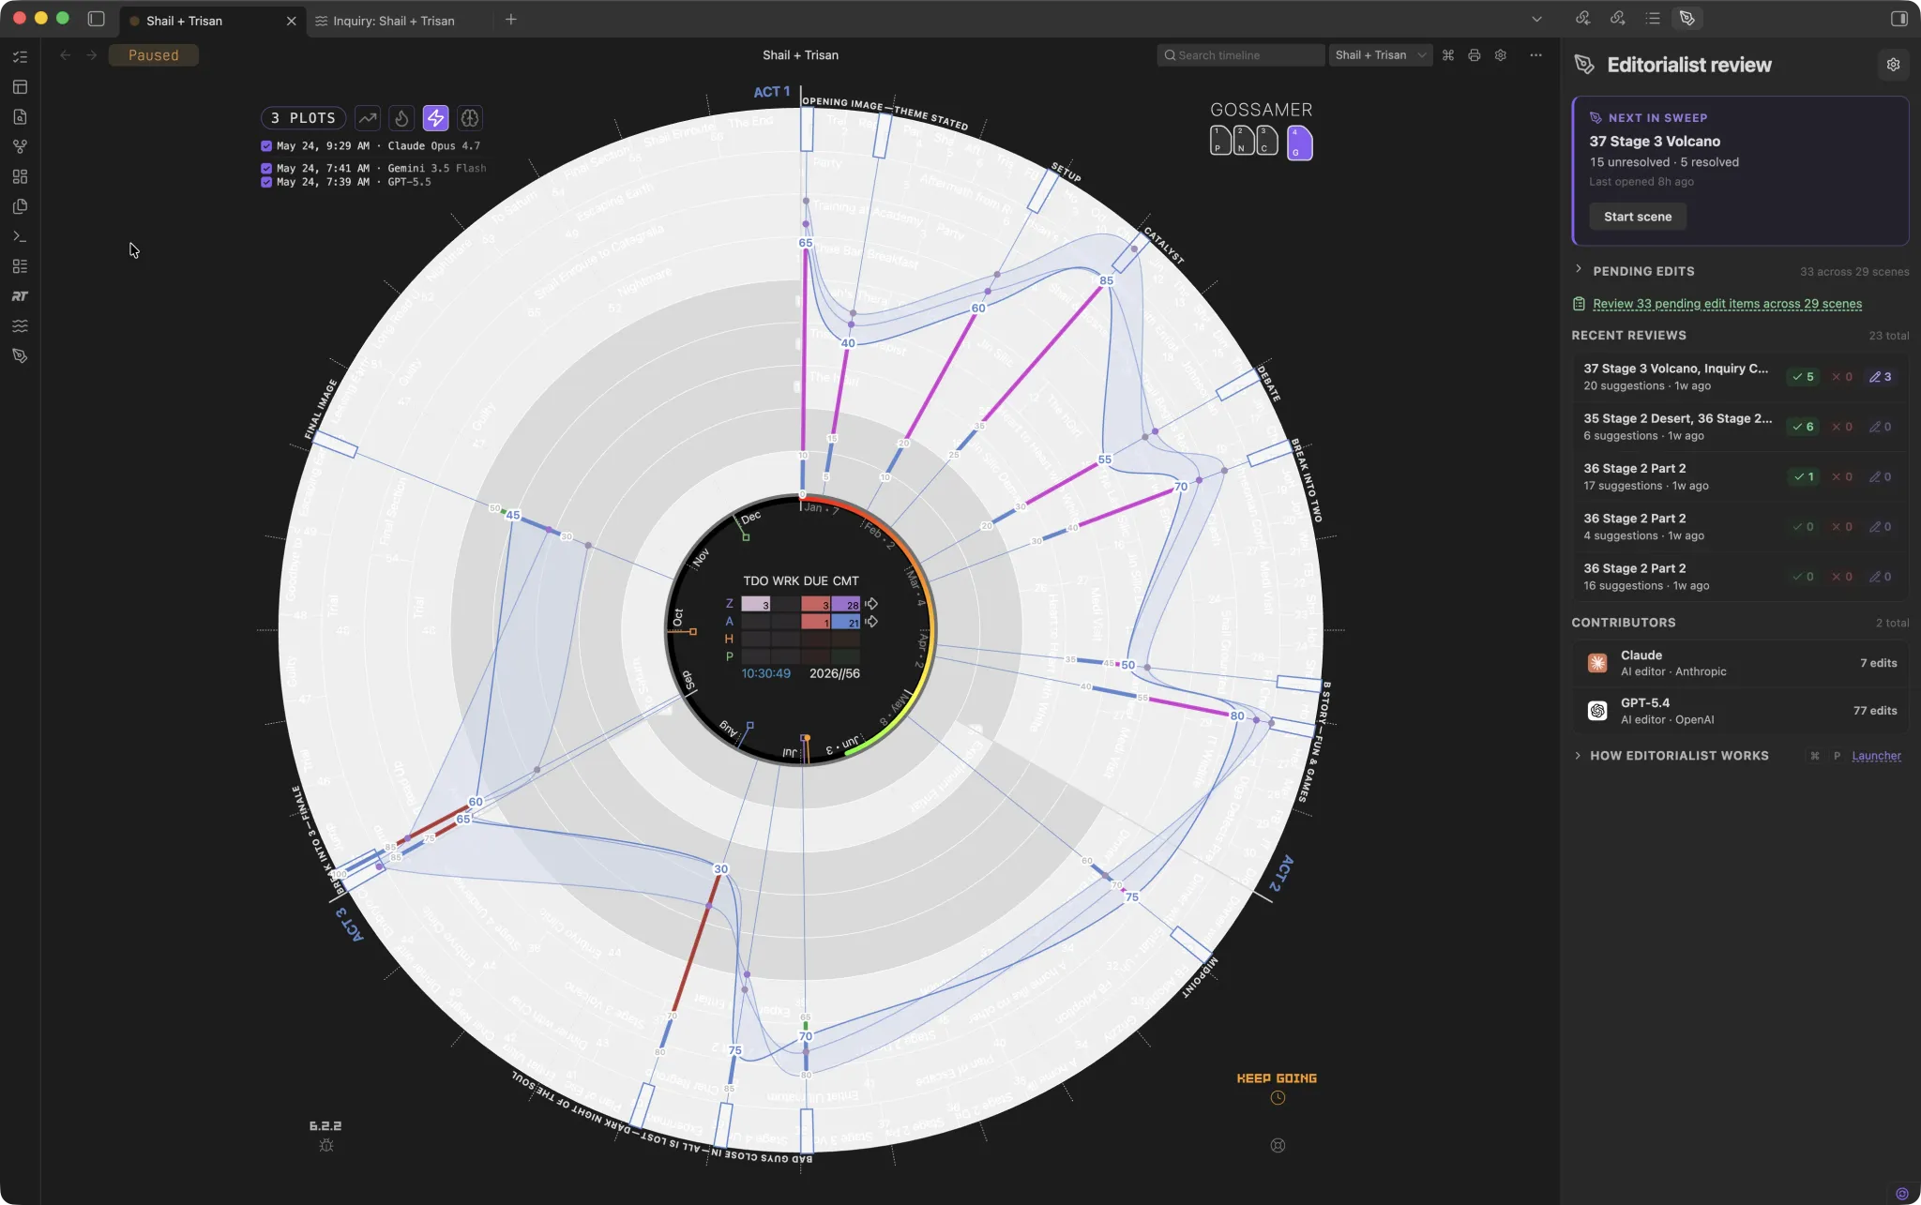Select Gossamer page 4 G
Screen dimensions: 1921x1205
[1300, 143]
